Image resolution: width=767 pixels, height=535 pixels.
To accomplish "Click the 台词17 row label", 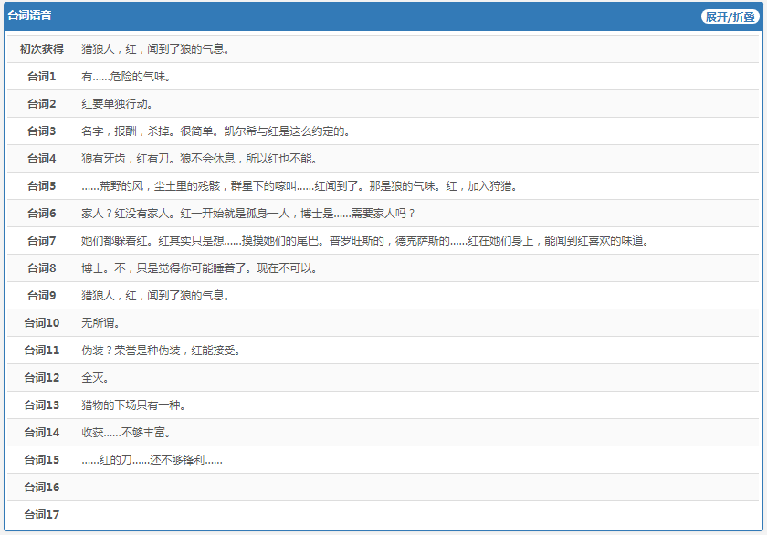I will 42,515.
